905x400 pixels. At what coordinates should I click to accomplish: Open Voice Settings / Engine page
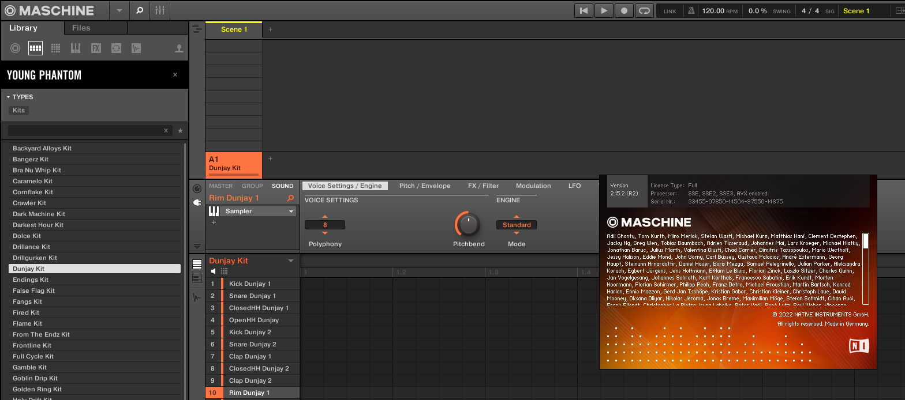(x=345, y=186)
